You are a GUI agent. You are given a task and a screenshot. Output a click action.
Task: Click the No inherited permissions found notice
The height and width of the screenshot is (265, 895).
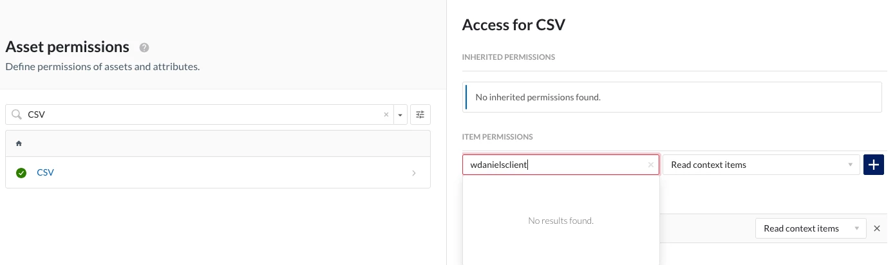pyautogui.click(x=538, y=97)
